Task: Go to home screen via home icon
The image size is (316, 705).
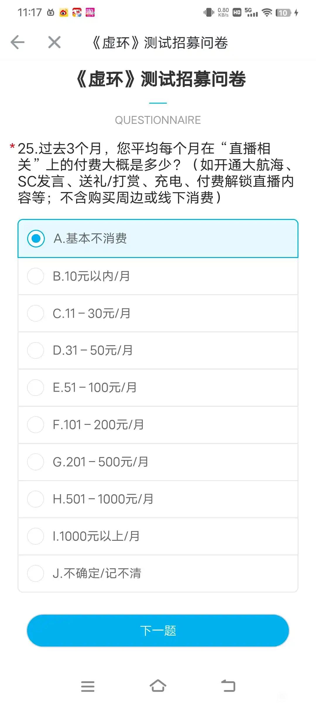Action: (x=158, y=686)
